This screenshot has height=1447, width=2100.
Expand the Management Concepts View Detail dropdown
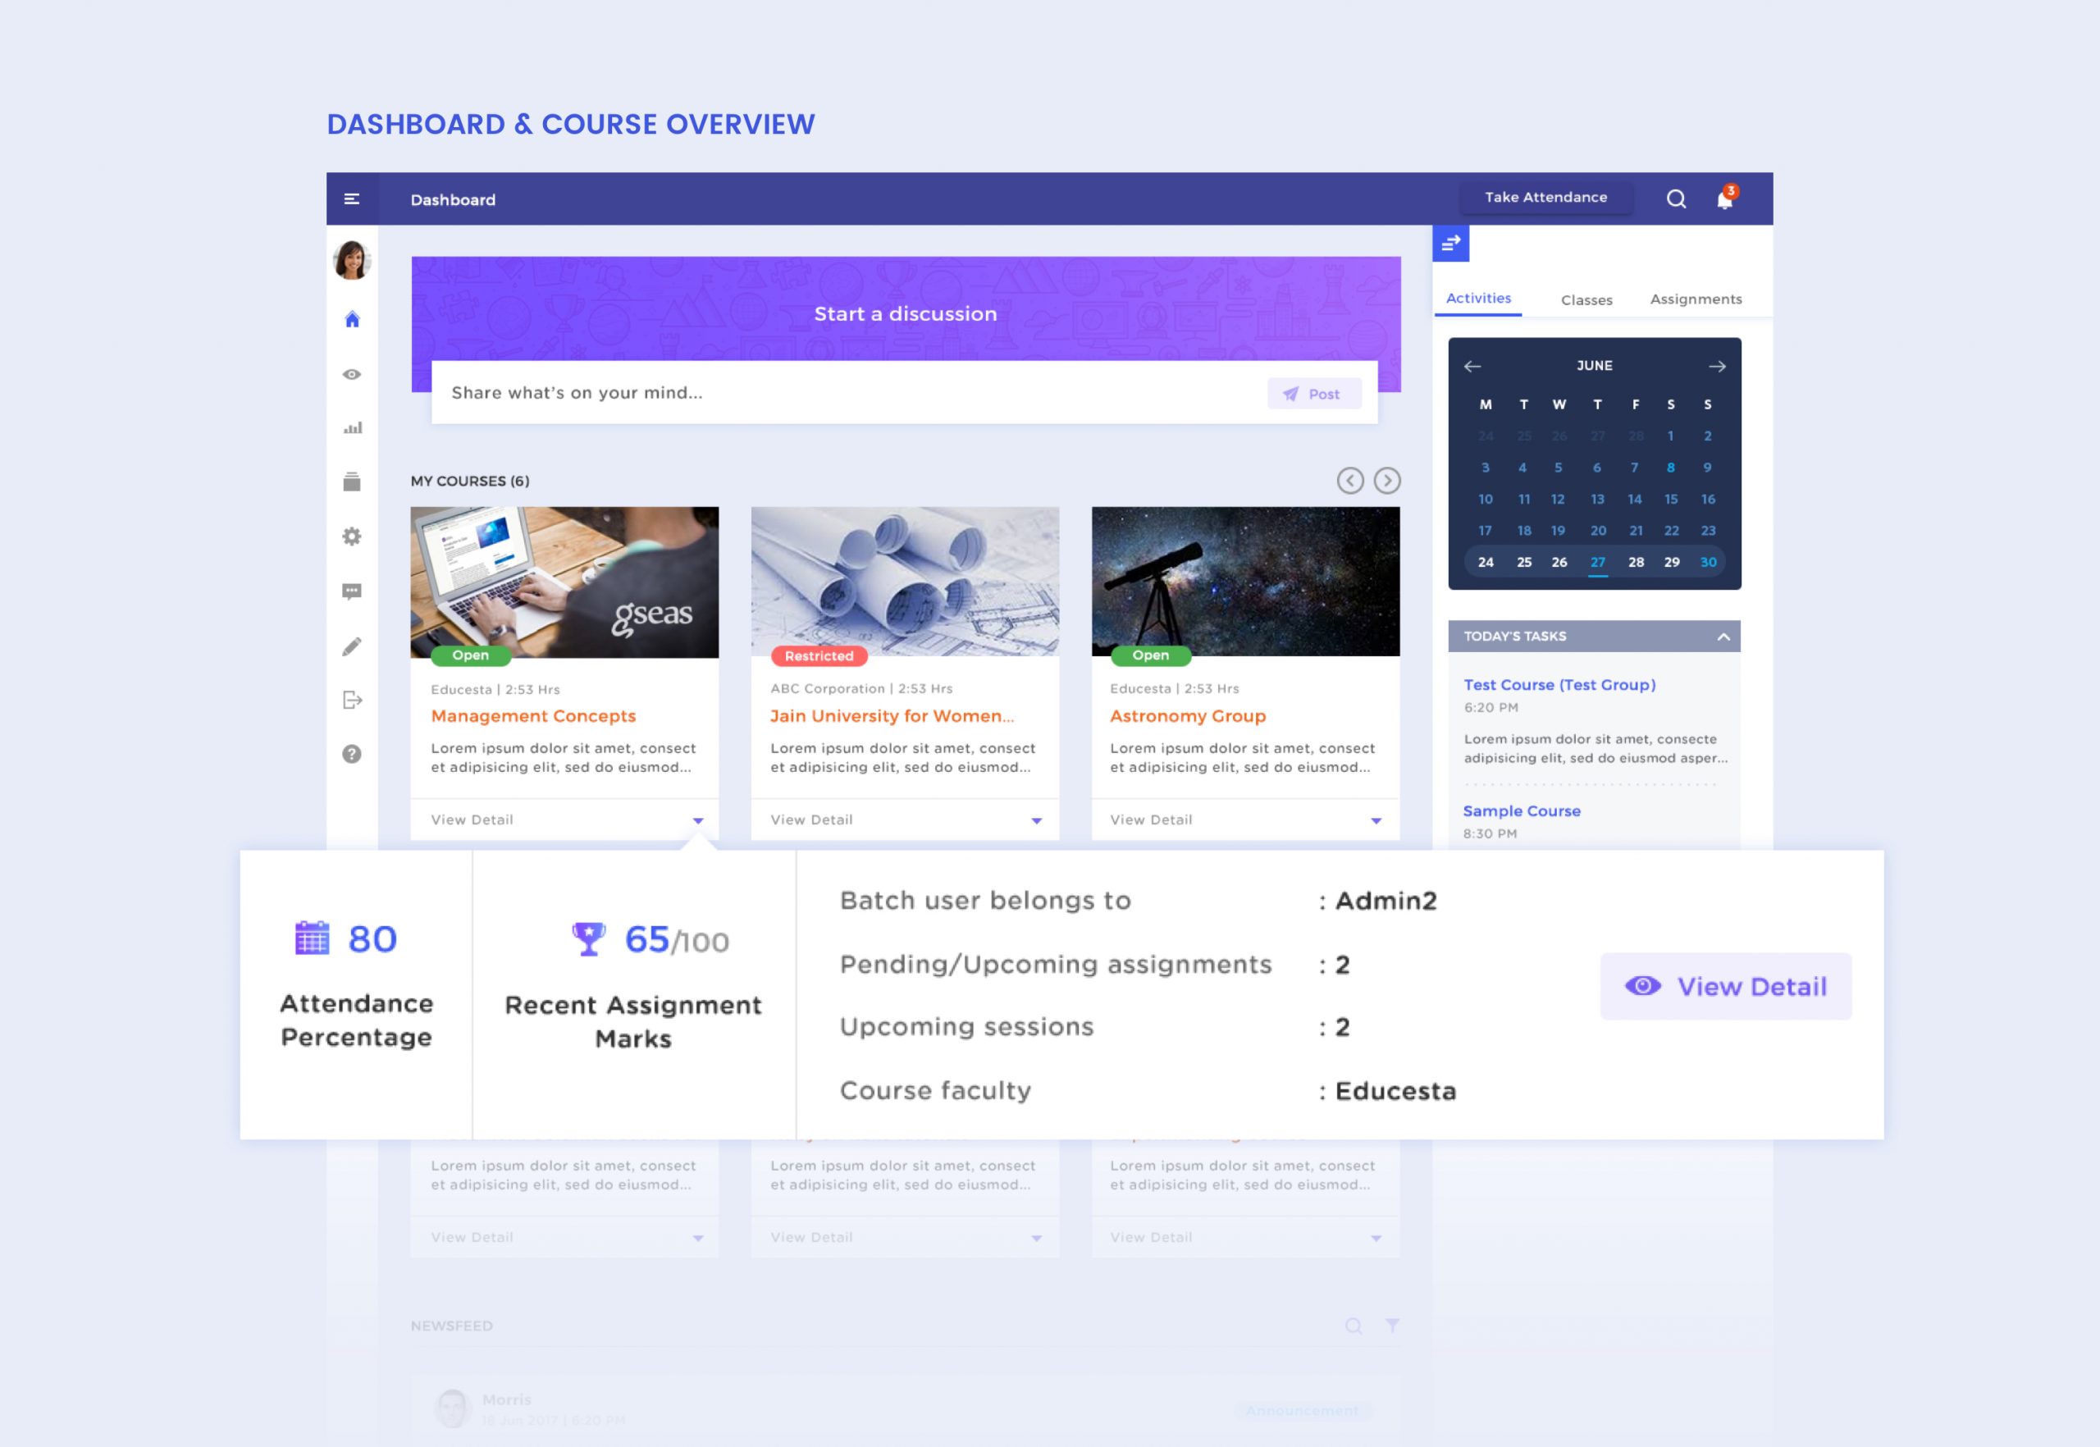697,820
